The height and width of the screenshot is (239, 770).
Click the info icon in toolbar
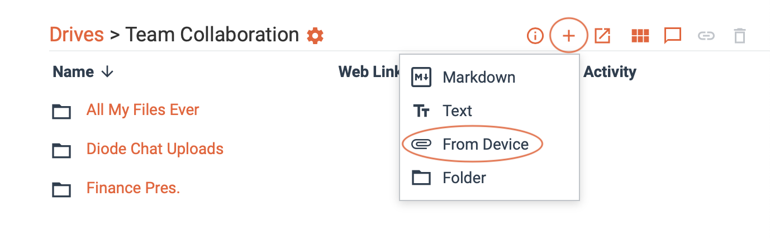pyautogui.click(x=535, y=36)
